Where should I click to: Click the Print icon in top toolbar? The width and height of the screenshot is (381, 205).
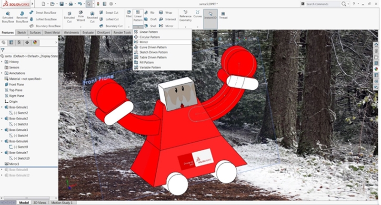pyautogui.click(x=70, y=4)
